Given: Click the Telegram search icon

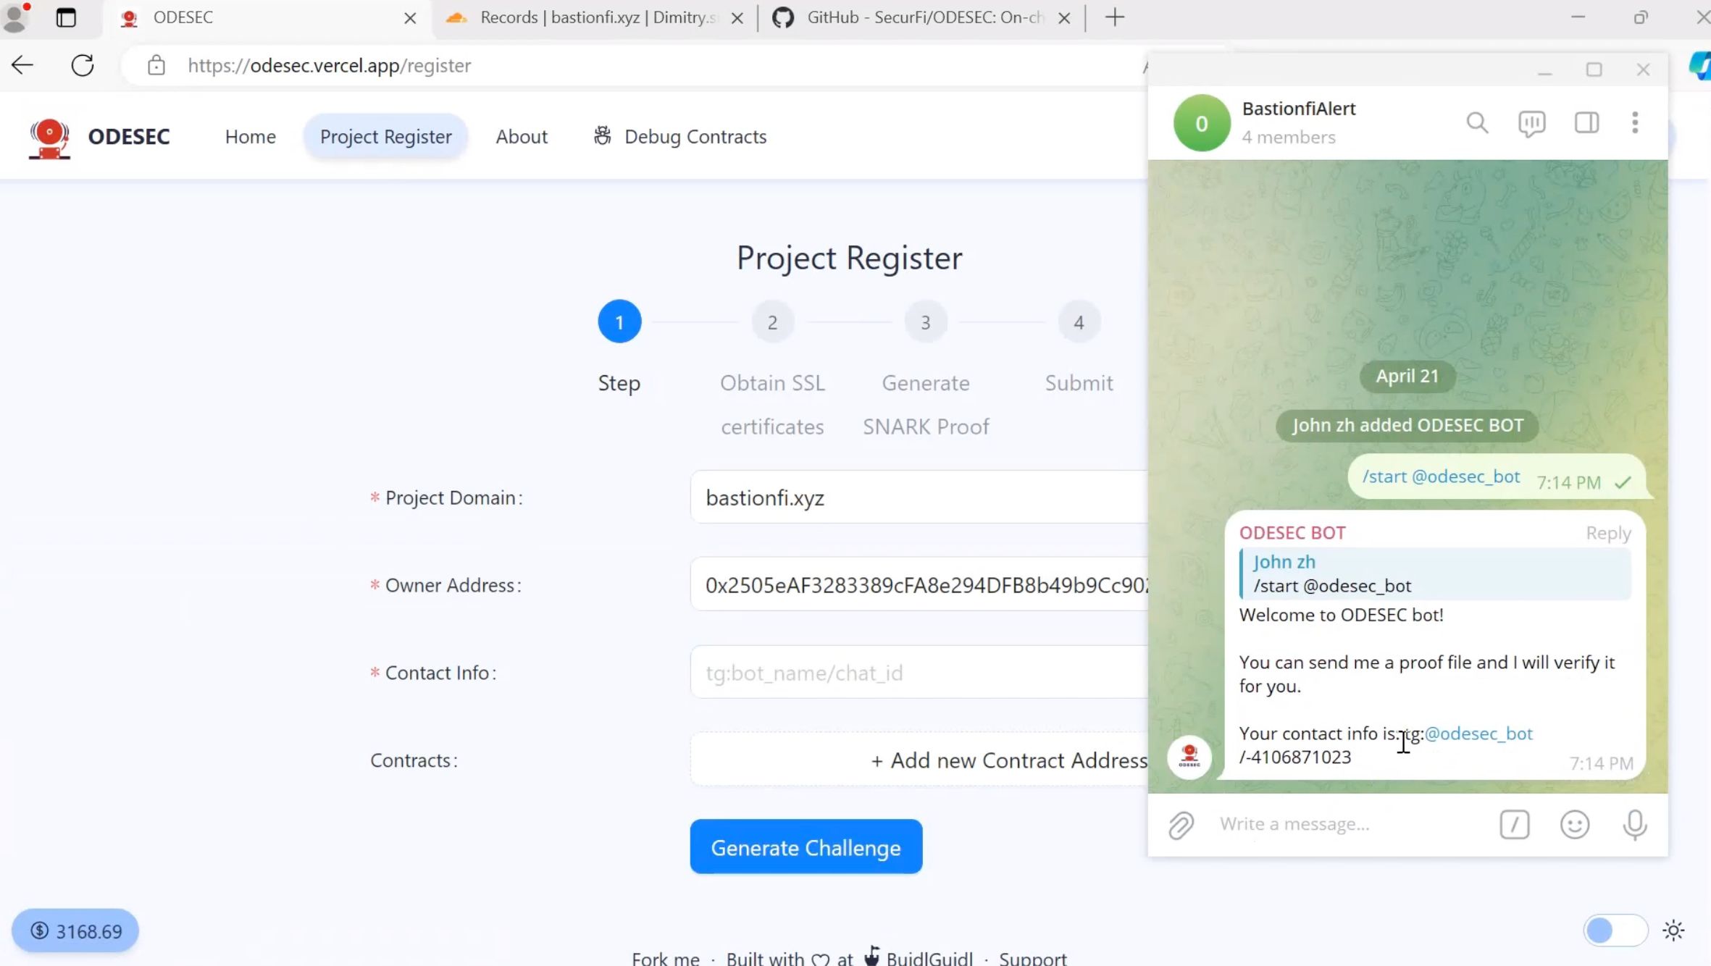Looking at the screenshot, I should click(1477, 122).
